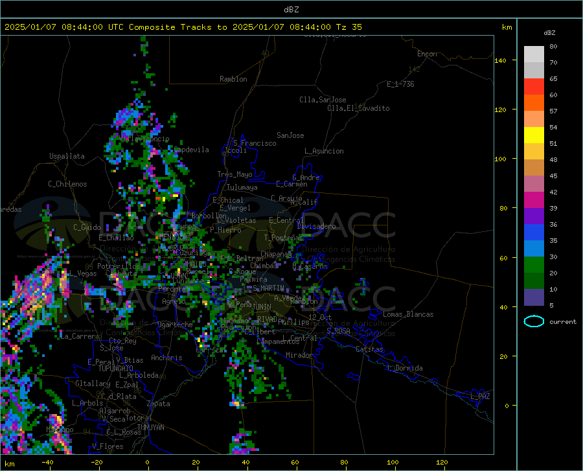Select the 80 dBZ light gray swatch
This screenshot has height=471, width=583.
pyautogui.click(x=534, y=54)
